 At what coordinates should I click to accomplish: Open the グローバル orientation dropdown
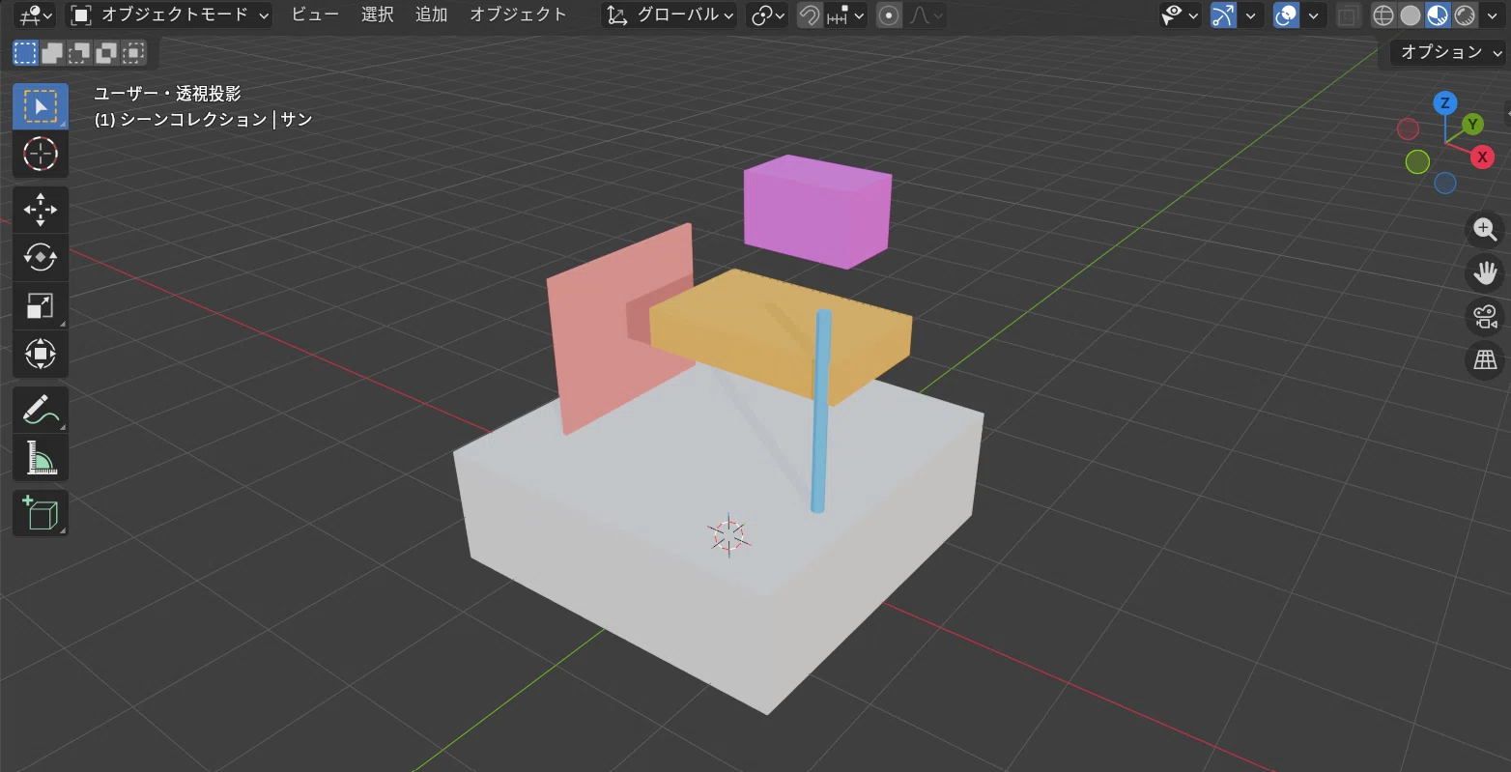[669, 15]
